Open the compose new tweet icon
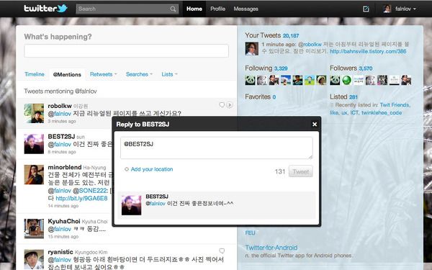The width and height of the screenshot is (432, 270). point(366,9)
